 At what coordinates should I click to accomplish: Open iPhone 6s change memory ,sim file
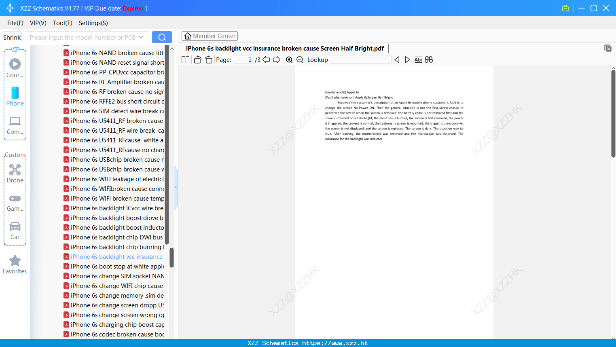pyautogui.click(x=114, y=296)
